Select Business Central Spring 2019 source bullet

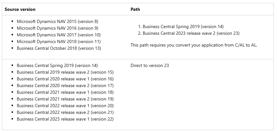pos(57,65)
